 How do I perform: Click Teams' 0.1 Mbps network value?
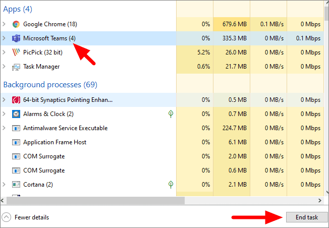(x=308, y=38)
